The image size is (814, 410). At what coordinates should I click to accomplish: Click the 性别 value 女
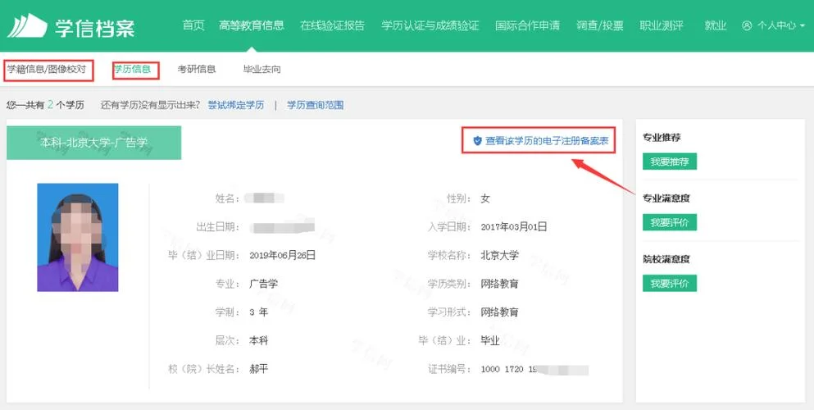[x=485, y=198]
